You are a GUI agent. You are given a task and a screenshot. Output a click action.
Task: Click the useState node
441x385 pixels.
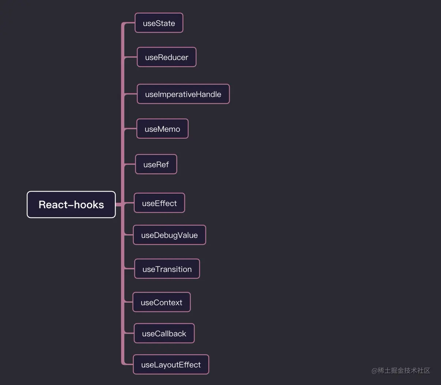pyautogui.click(x=159, y=23)
